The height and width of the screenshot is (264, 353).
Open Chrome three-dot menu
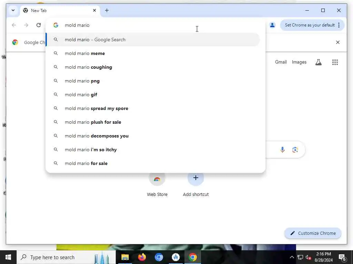coord(339,25)
